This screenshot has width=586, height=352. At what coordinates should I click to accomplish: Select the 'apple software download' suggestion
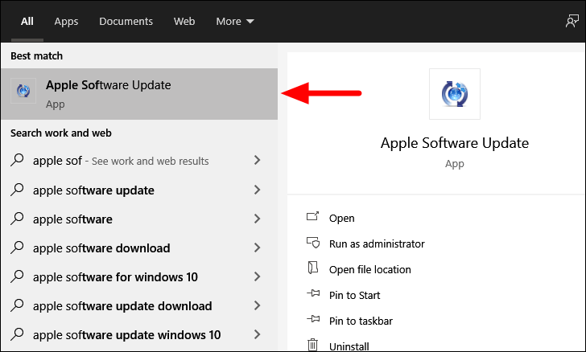[x=101, y=248]
